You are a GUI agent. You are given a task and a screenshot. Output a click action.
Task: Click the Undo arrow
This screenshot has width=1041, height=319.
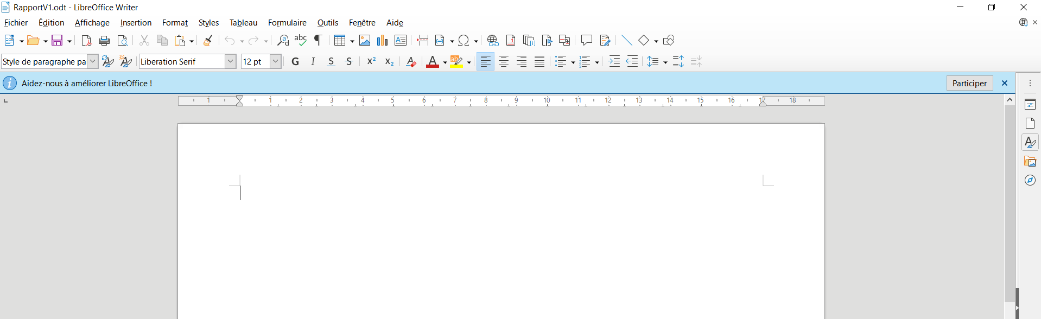230,40
